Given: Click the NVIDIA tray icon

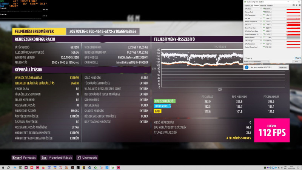Looking at the screenshot, I should [265, 168].
